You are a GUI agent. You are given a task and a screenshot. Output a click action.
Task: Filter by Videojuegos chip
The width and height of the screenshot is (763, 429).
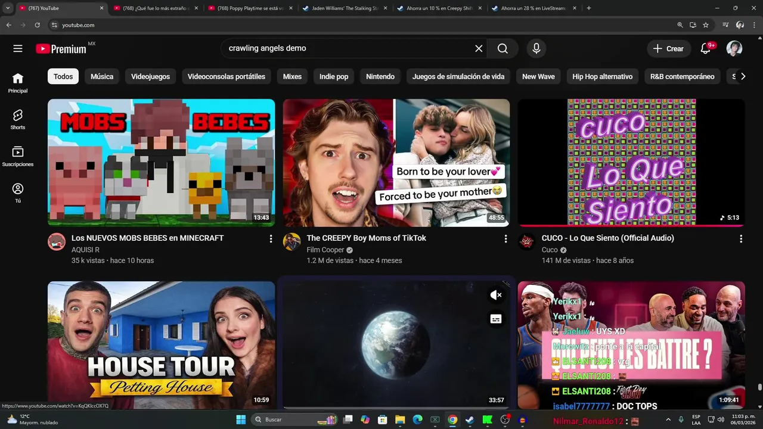click(x=150, y=76)
